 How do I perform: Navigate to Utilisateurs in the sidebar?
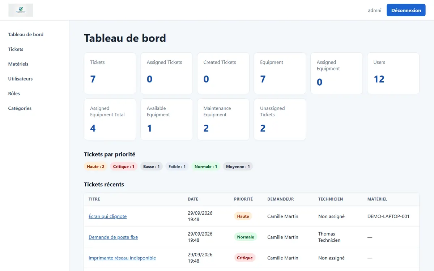coord(20,79)
